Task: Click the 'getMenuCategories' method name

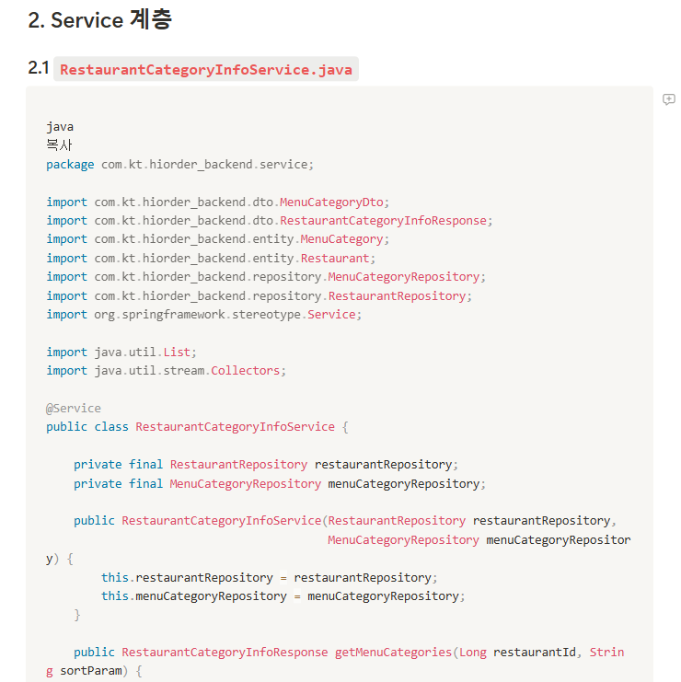Action: coord(394,653)
